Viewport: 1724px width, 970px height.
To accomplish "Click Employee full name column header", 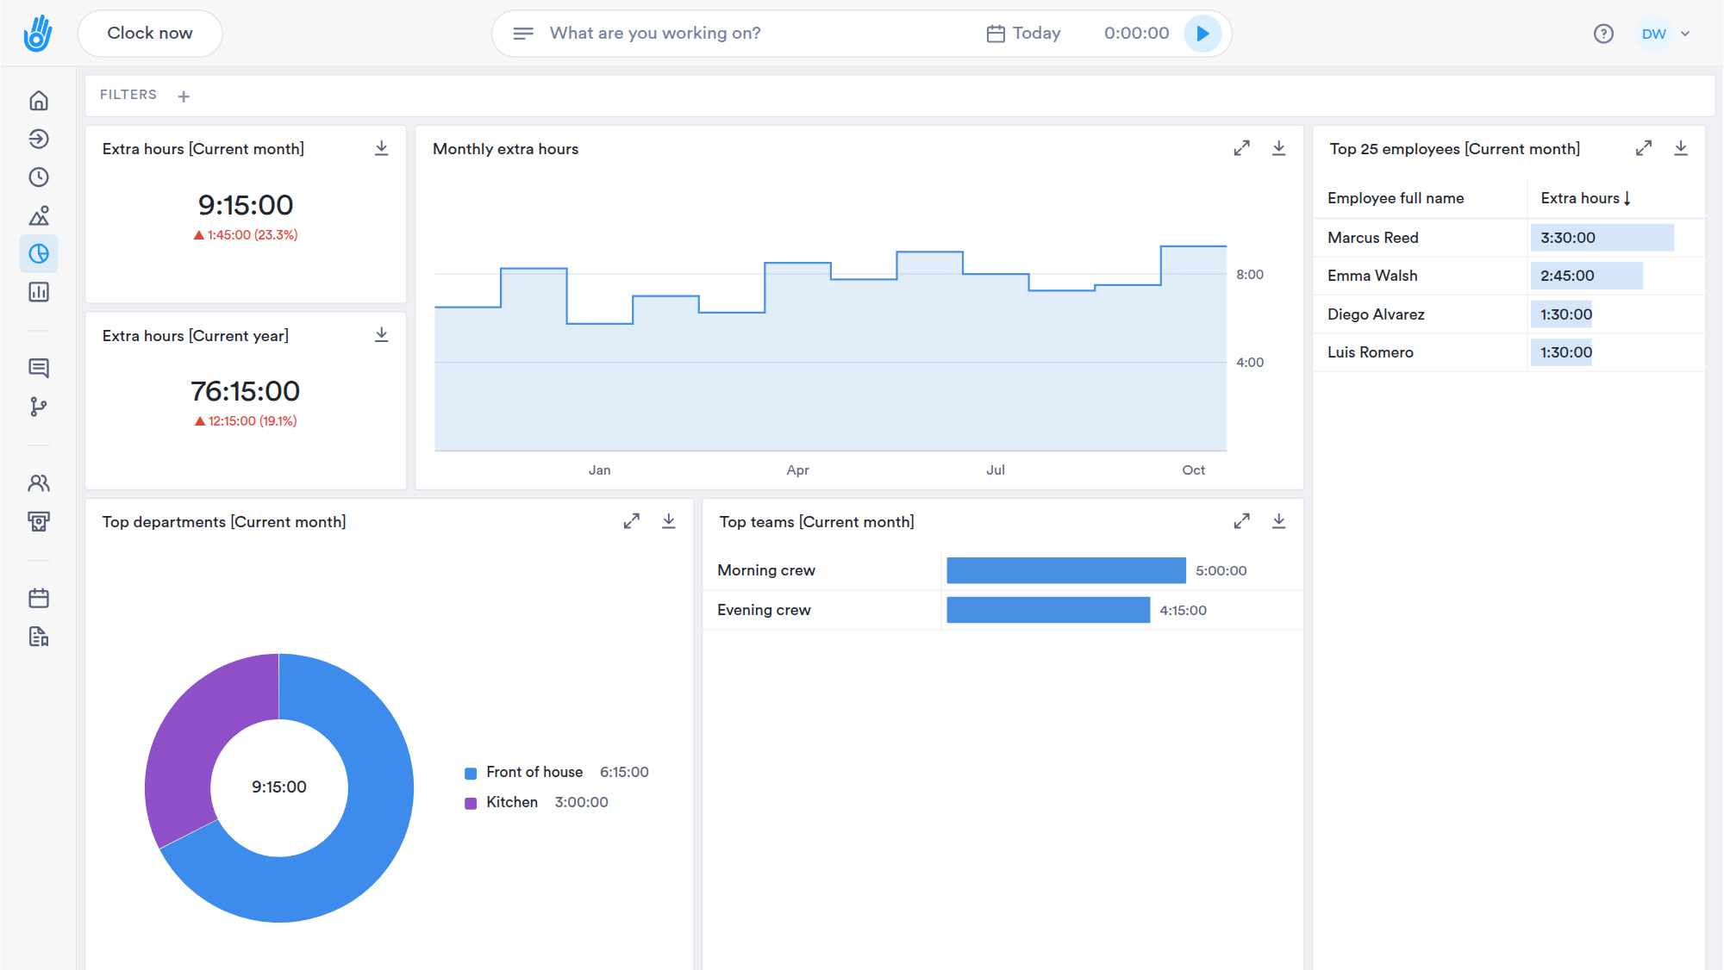I will [1396, 198].
